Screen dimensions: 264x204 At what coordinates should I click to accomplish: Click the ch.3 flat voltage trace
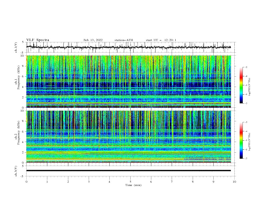(128, 171)
